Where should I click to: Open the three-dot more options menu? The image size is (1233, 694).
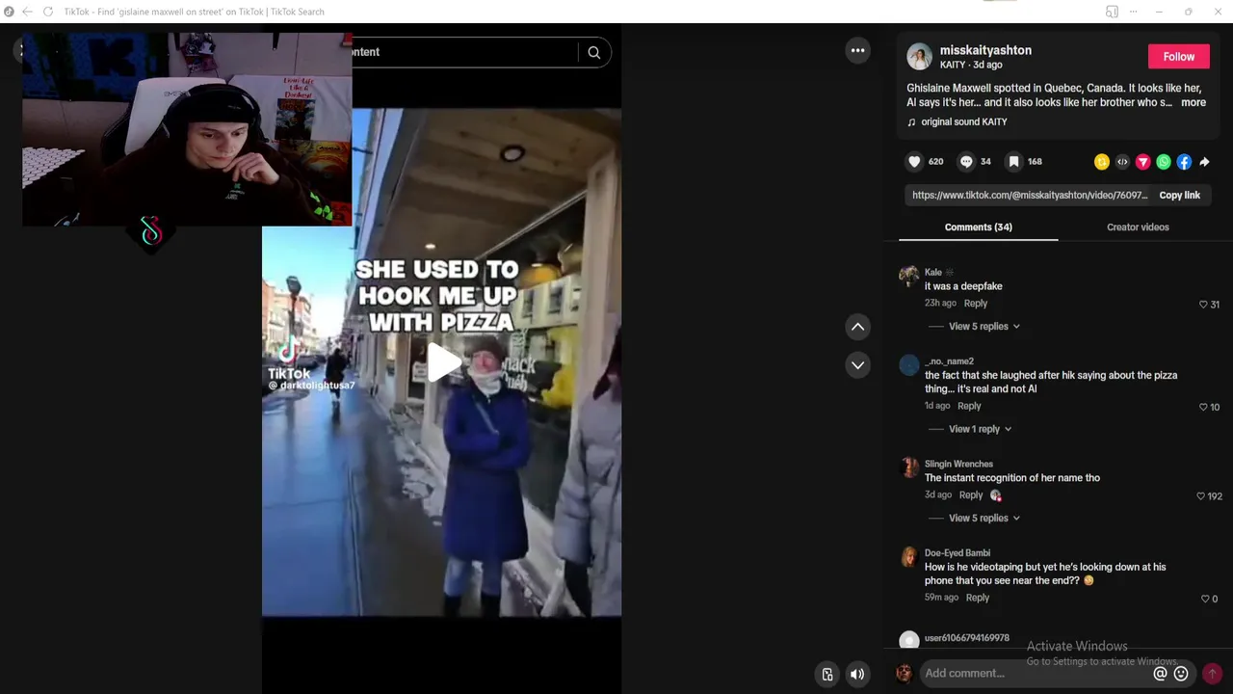point(857,51)
